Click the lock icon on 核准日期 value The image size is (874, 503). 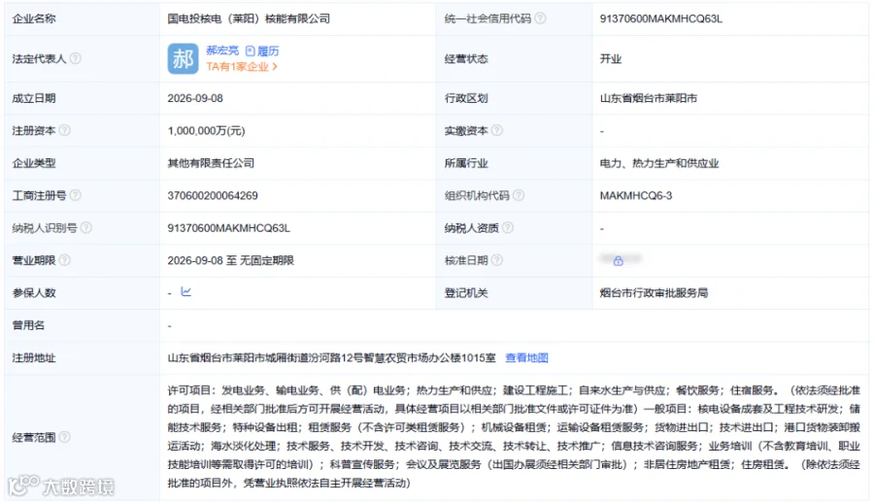[x=619, y=260]
